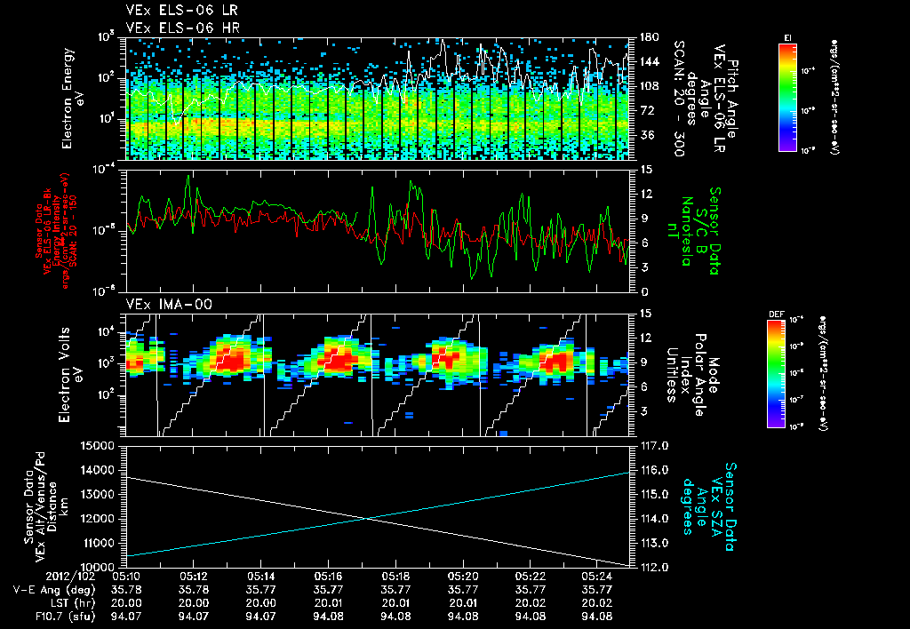
Task: Click the "VEx Alt/Venus/Pd Distance km" axis label
Action: tap(51, 506)
